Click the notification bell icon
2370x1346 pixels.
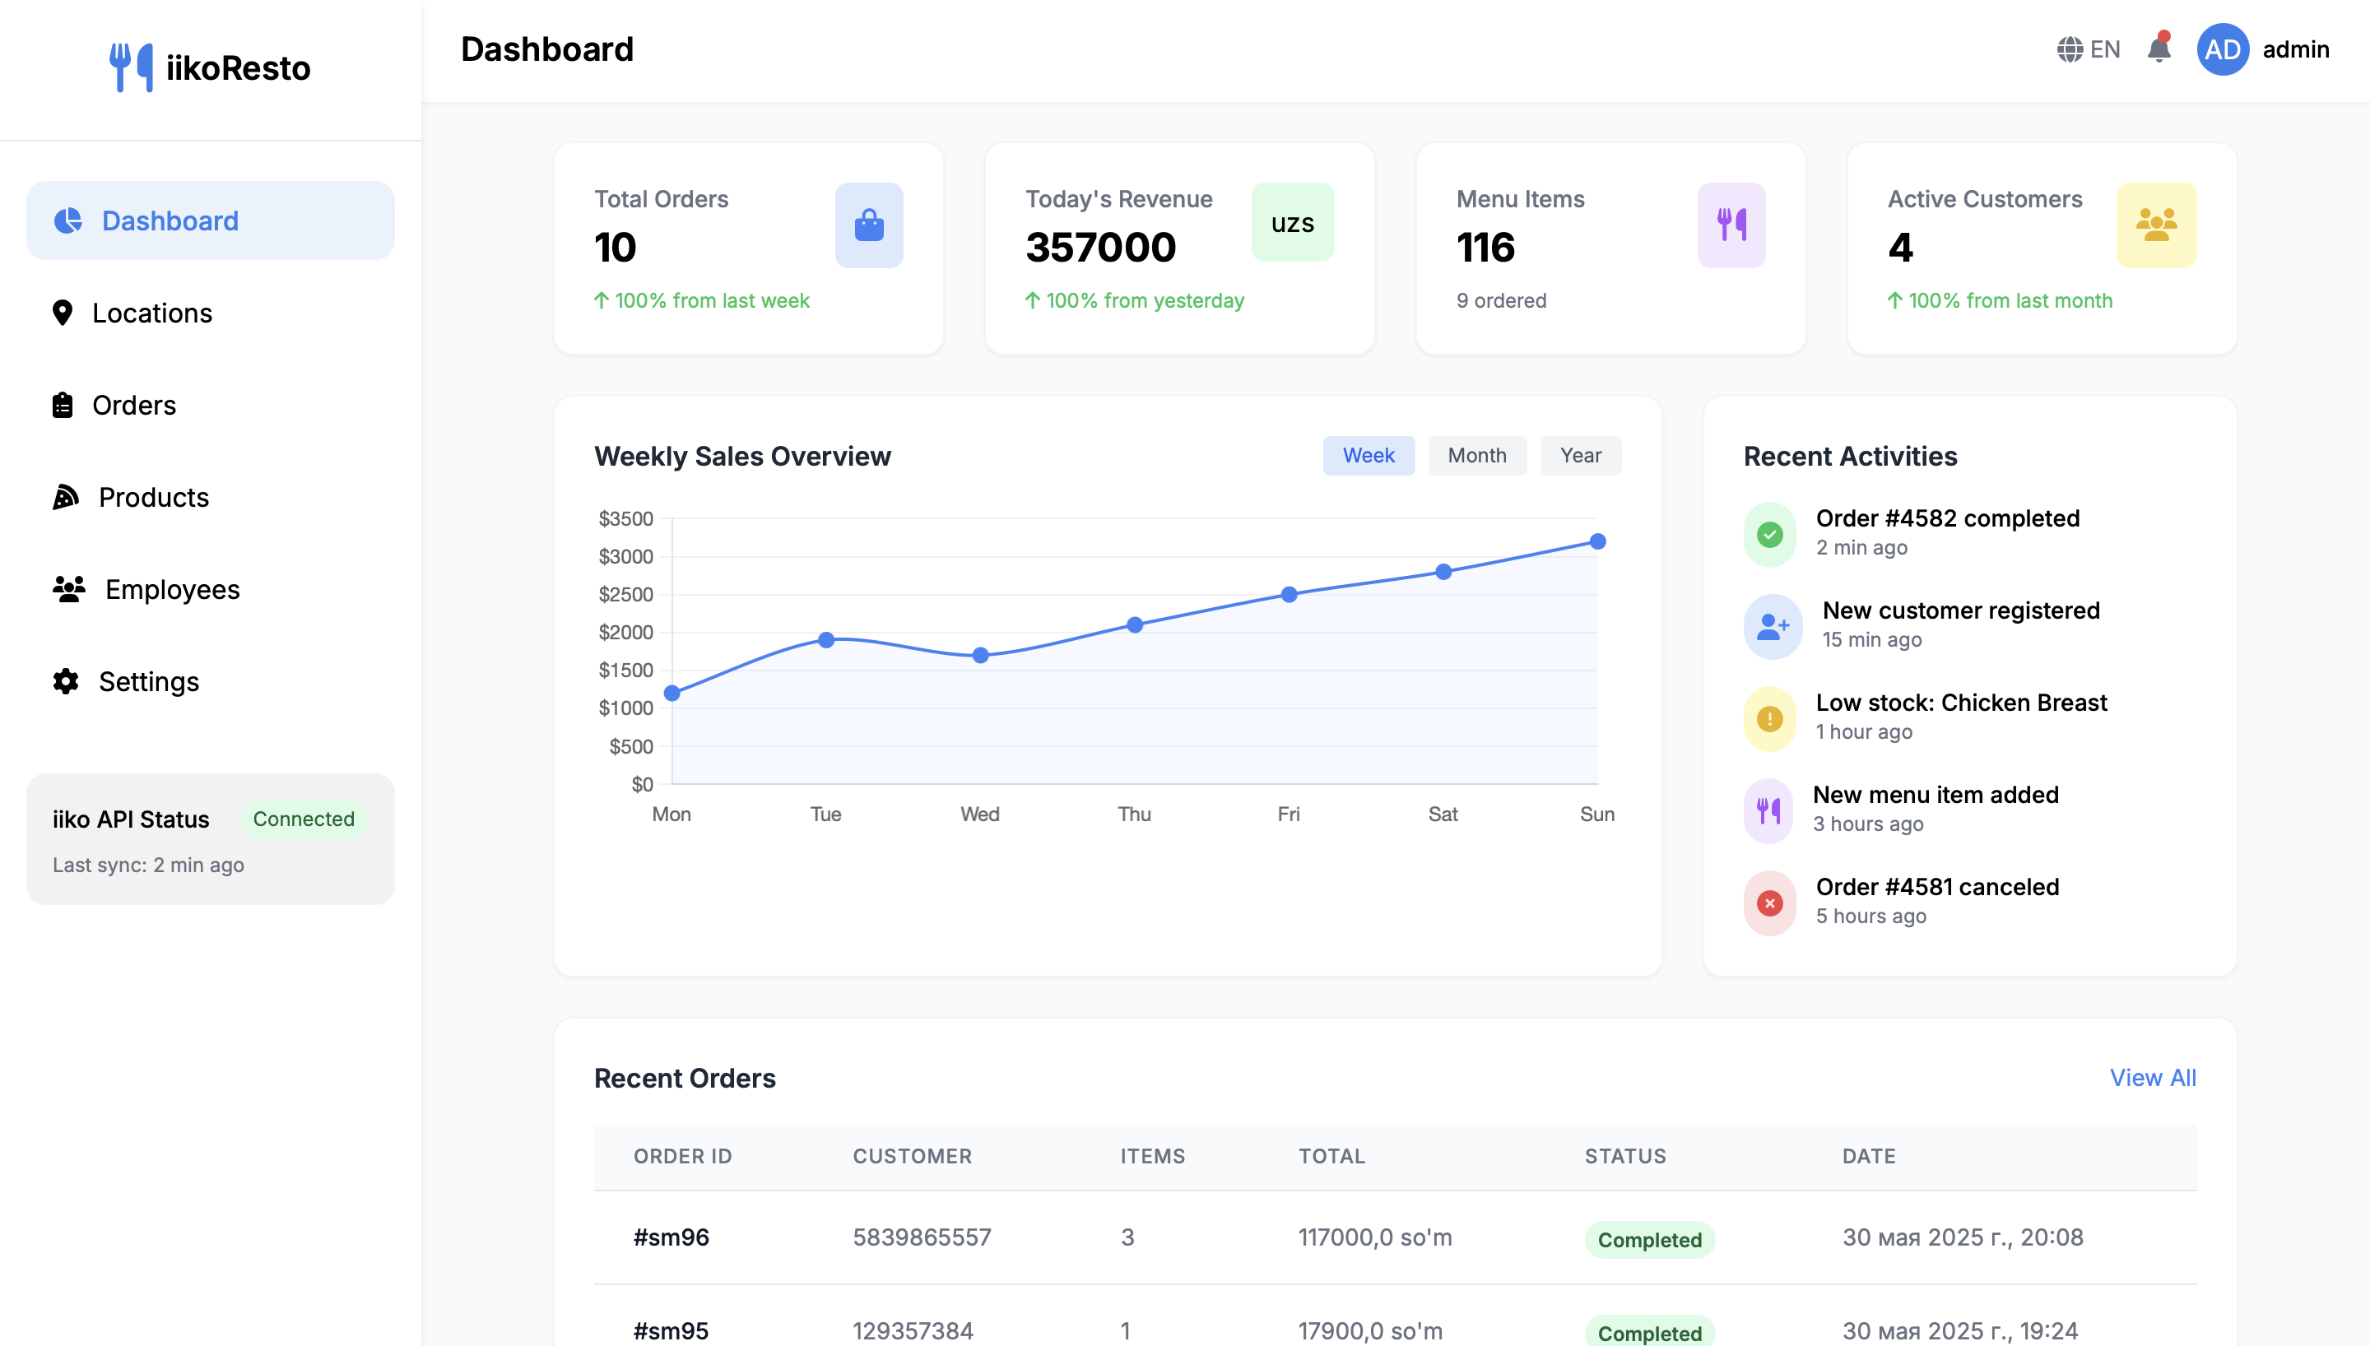(2159, 49)
